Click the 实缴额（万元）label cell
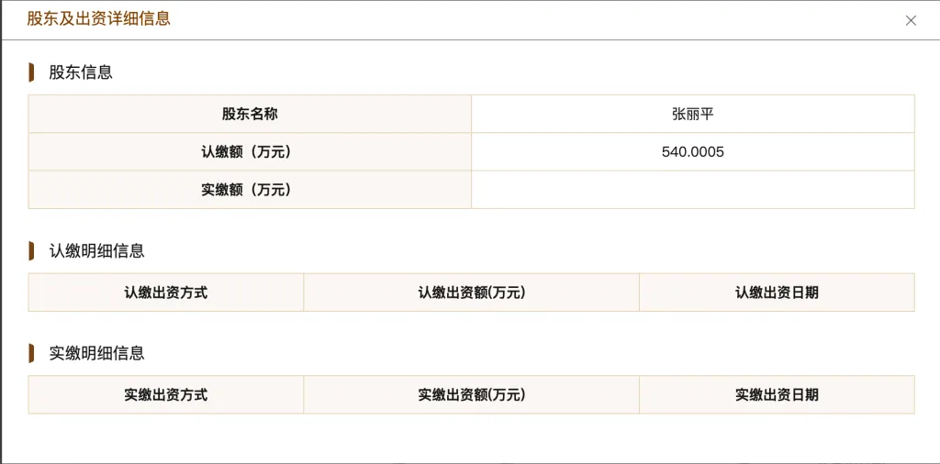940x464 pixels. (x=250, y=190)
